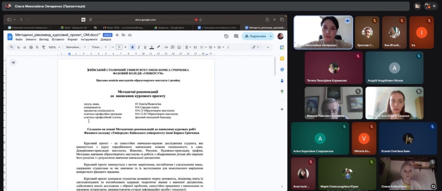Click the font size field showing 11

tap(119, 47)
